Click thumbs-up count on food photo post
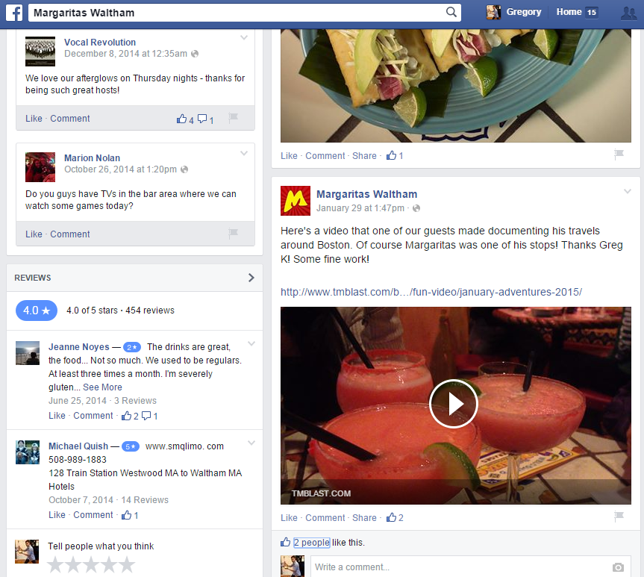This screenshot has height=577, width=644. click(395, 155)
